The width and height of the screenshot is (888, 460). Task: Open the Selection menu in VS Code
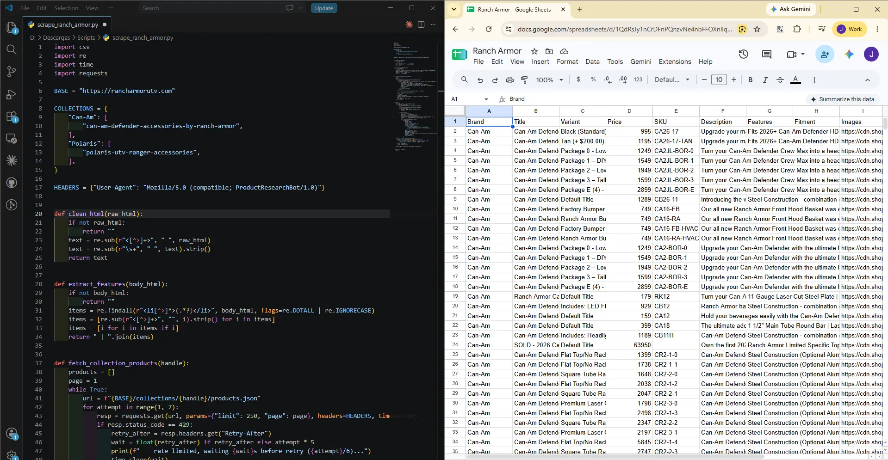coord(66,8)
